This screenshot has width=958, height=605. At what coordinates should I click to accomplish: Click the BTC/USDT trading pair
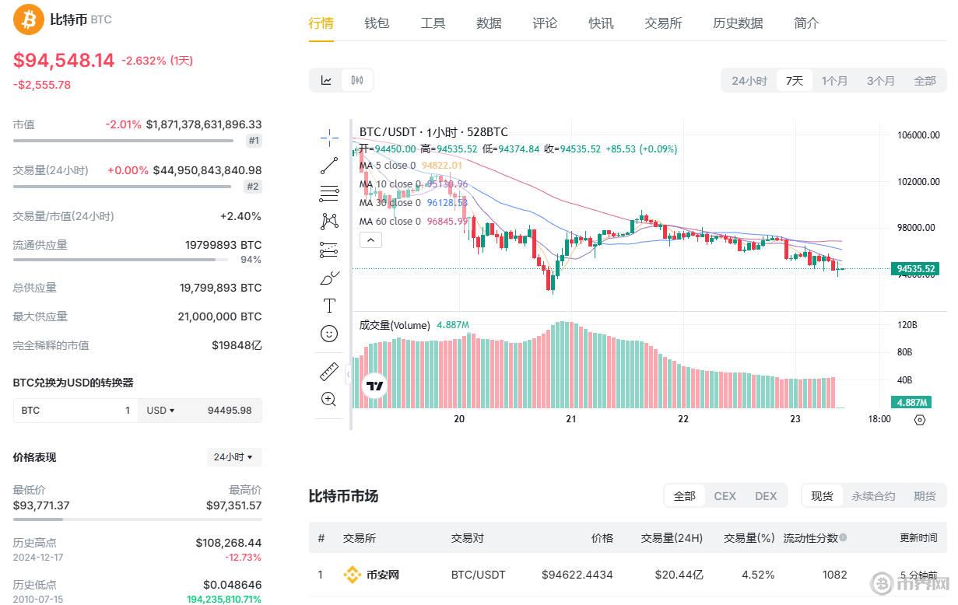click(x=479, y=575)
